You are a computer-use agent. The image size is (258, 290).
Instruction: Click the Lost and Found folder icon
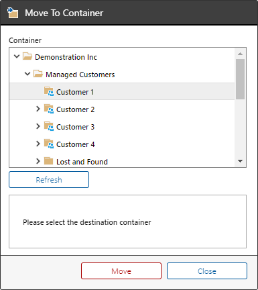pos(48,161)
